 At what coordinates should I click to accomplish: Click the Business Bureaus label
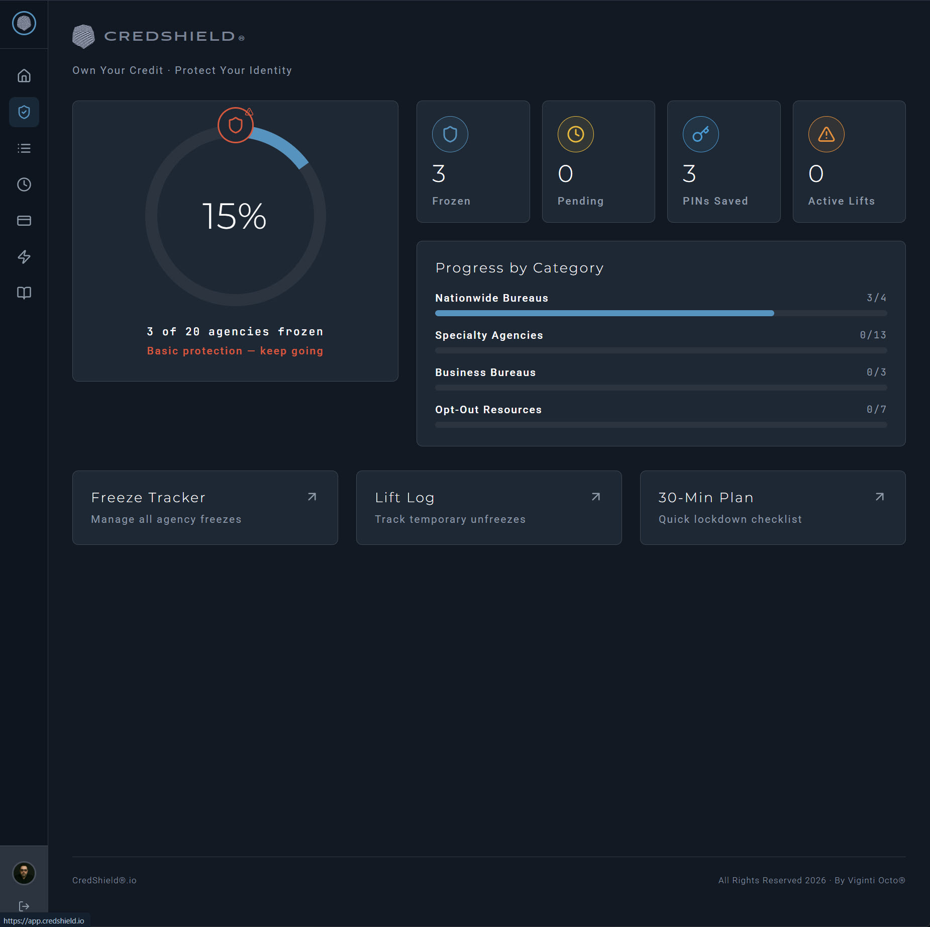(486, 373)
